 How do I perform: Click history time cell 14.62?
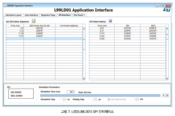(102, 36)
